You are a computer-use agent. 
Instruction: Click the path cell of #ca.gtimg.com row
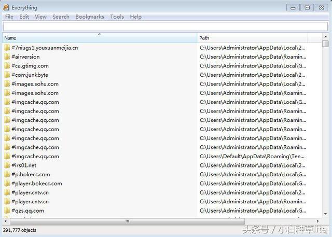[253, 66]
